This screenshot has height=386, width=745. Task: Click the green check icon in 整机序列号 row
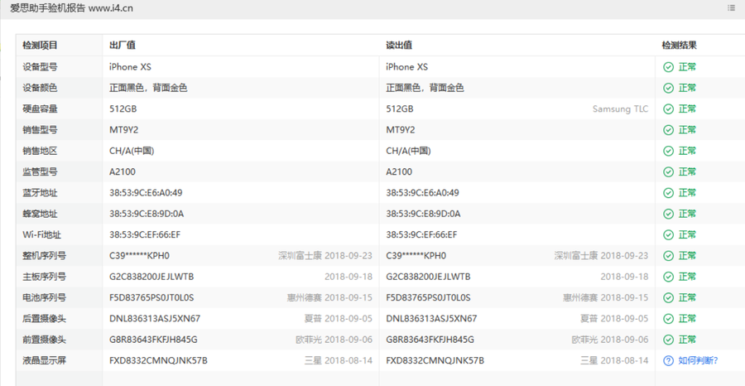point(669,256)
